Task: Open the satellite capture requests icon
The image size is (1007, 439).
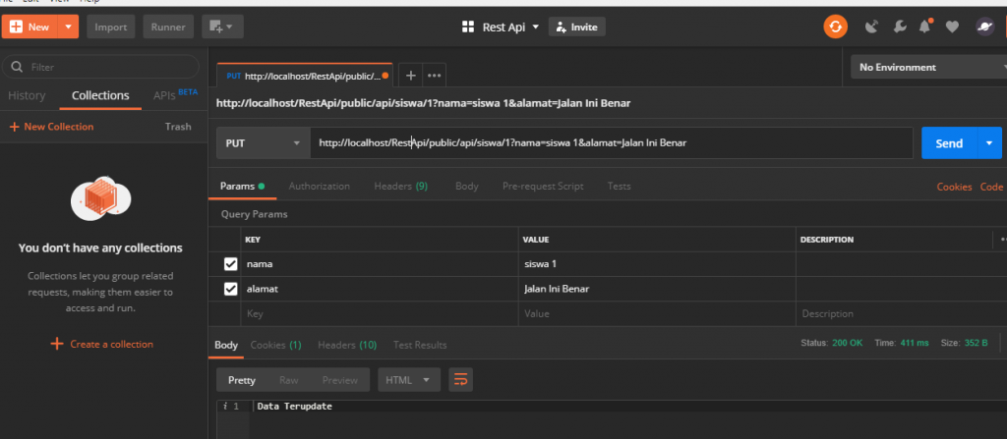Action: (871, 27)
